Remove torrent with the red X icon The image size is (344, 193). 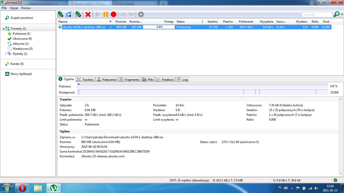point(88,14)
